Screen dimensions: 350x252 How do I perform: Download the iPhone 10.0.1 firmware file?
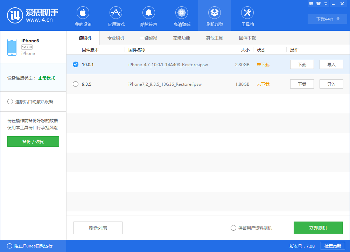click(302, 64)
